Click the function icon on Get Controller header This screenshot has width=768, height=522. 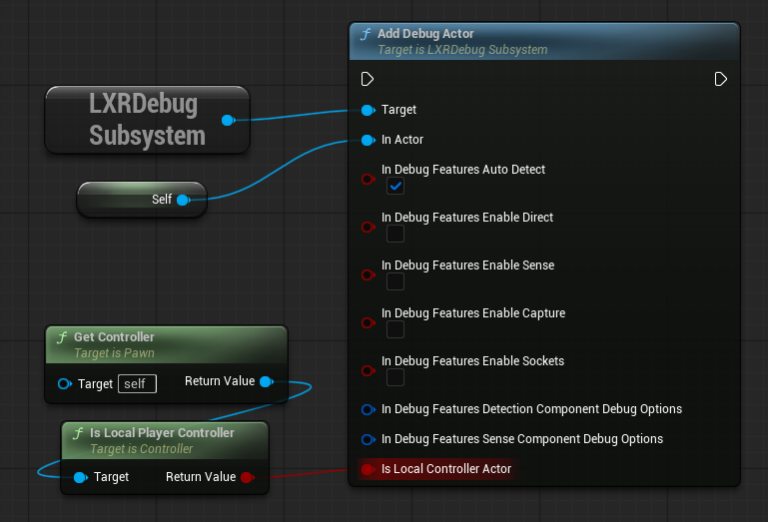click(62, 337)
